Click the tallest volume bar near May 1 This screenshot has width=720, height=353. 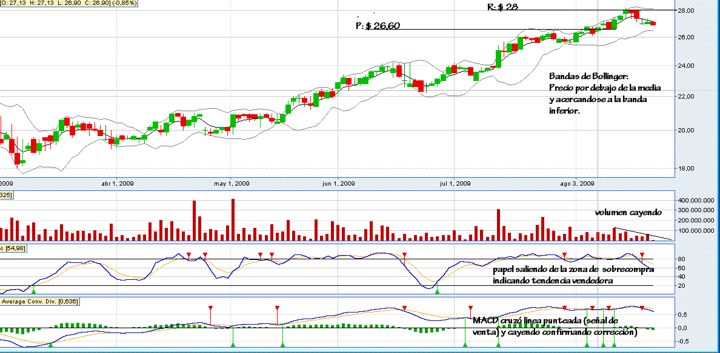click(233, 219)
